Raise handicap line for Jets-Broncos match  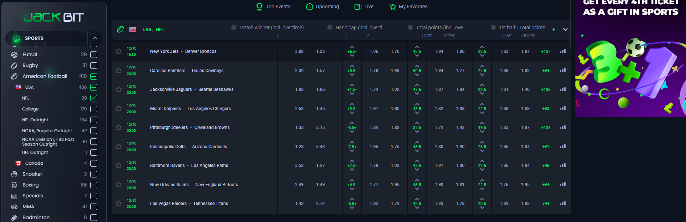(352, 47)
